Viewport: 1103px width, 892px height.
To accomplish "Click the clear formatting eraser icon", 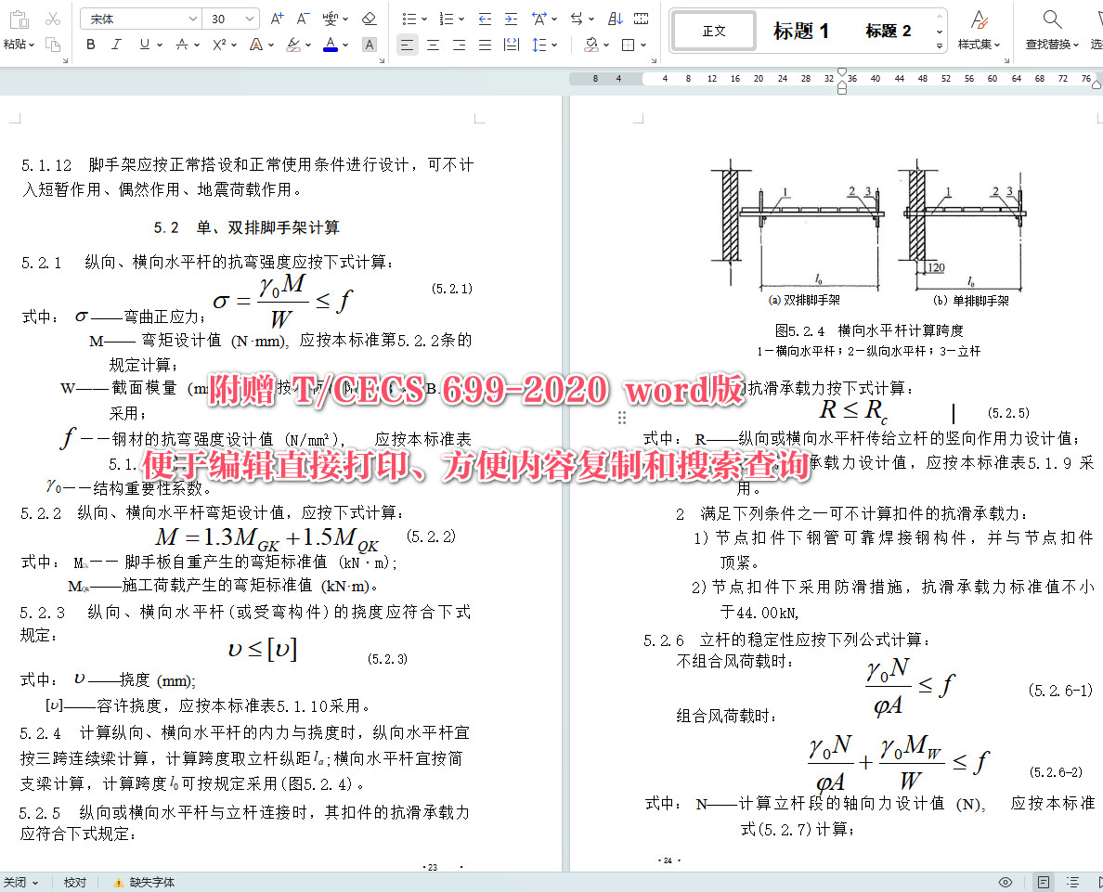I will (368, 18).
